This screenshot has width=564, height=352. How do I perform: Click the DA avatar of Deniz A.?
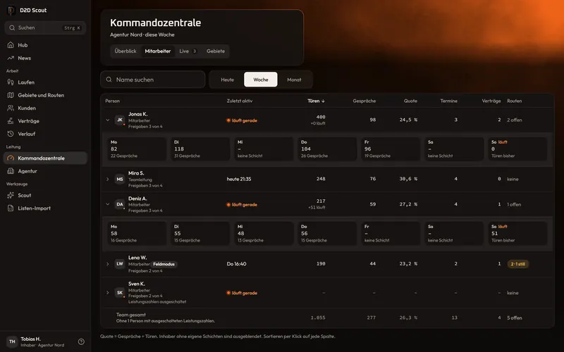click(x=120, y=204)
